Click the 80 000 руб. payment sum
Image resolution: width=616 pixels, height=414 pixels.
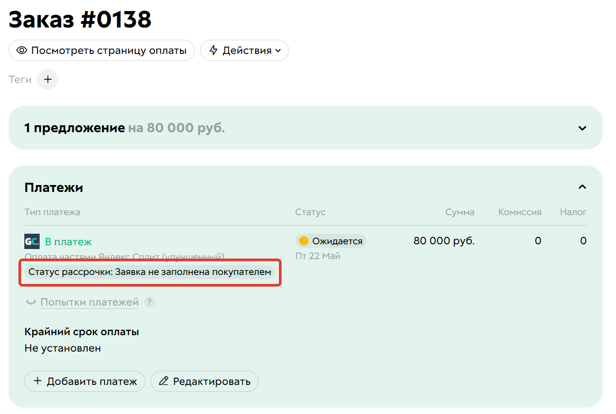(444, 241)
